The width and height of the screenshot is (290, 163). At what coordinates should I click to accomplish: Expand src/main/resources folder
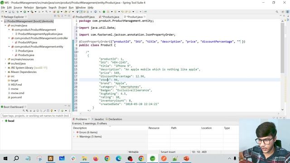pos(5,59)
